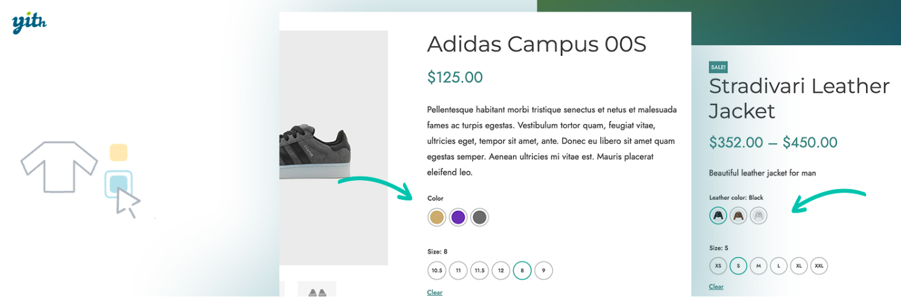The height and width of the screenshot is (306, 901).
Task: Pick shoe size 12
Action: [x=501, y=270]
